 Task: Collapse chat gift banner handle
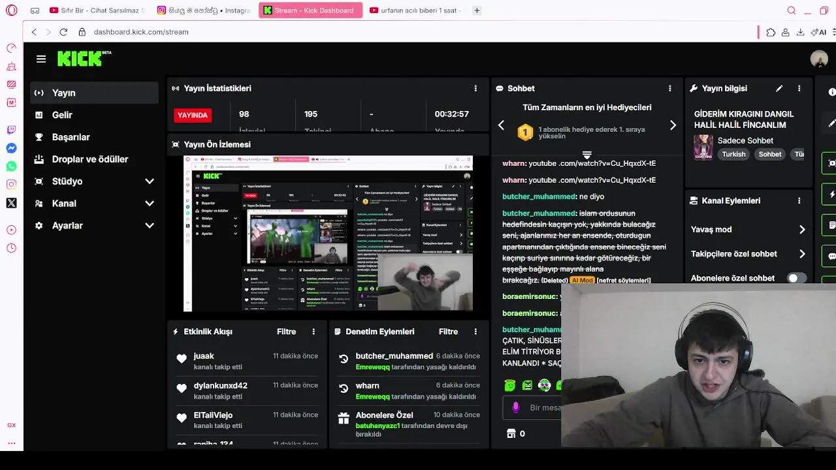tap(587, 155)
